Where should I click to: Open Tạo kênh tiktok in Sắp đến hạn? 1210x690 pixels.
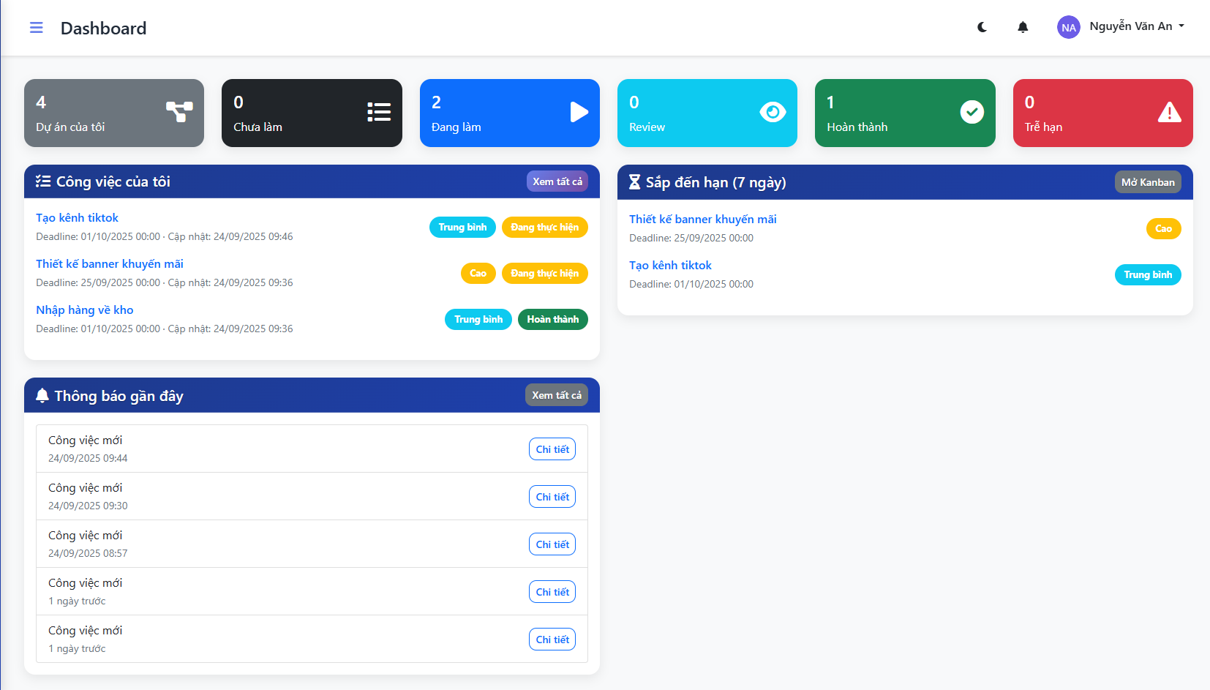(x=670, y=265)
